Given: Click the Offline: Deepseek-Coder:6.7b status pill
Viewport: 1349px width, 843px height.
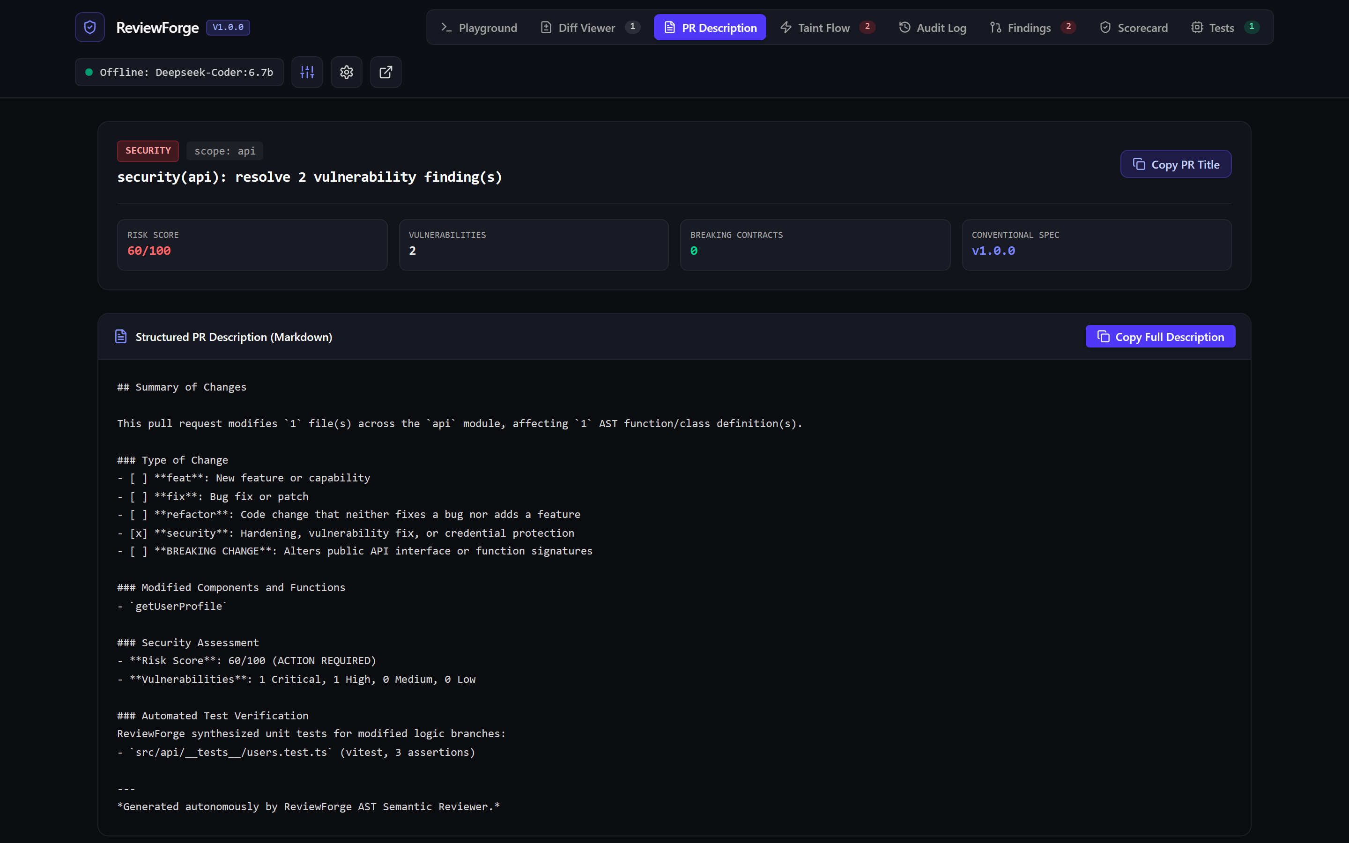Looking at the screenshot, I should [179, 73].
